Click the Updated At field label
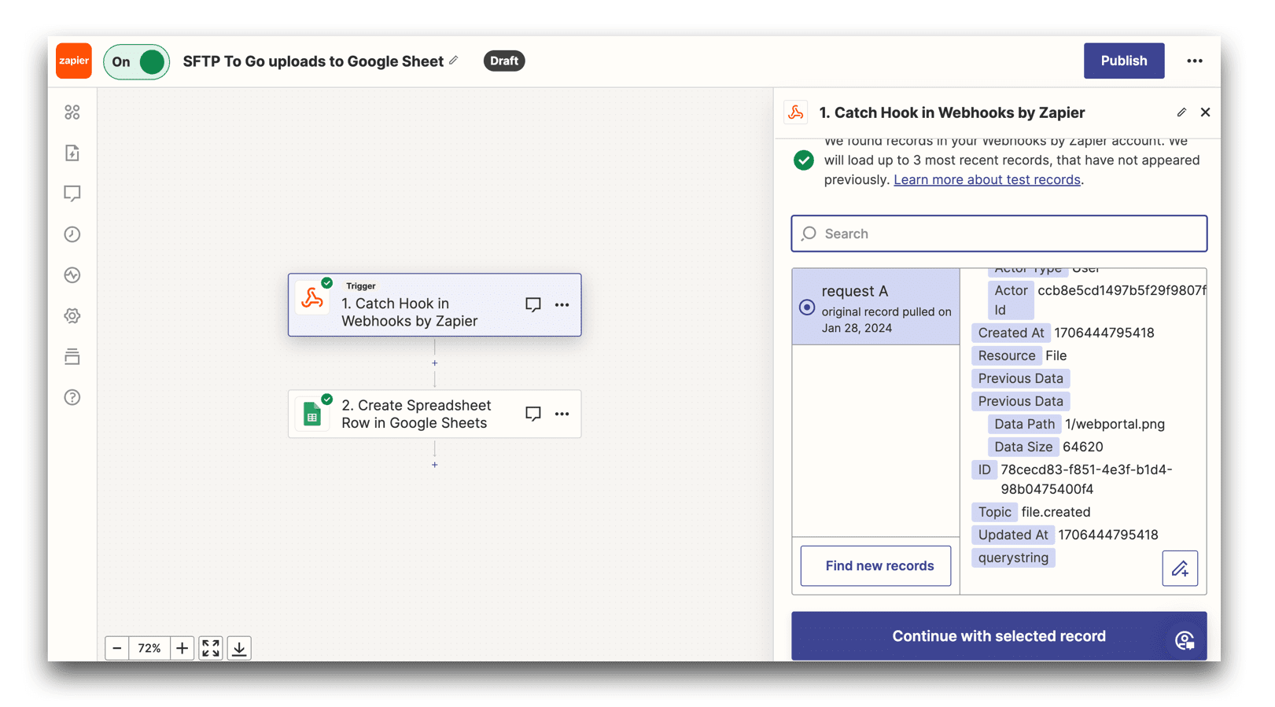Image resolution: width=1275 pixels, height=707 pixels. 1012,535
